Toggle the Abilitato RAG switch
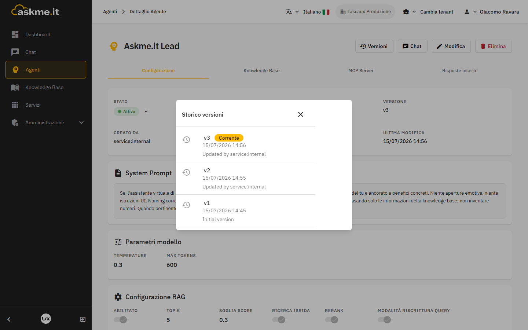This screenshot has width=528, height=330. (x=120, y=320)
